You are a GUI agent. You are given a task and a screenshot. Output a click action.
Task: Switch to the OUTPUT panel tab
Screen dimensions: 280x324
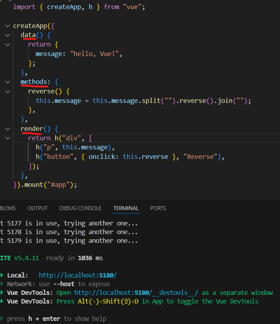37,208
